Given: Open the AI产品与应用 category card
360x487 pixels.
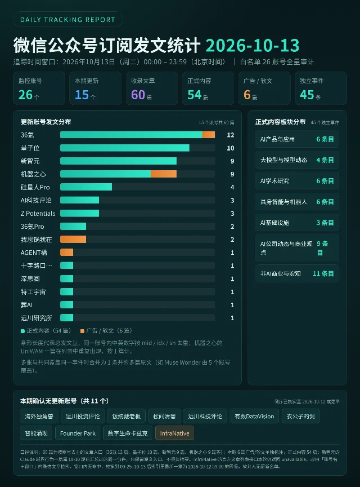Looking at the screenshot, I should [x=297, y=139].
